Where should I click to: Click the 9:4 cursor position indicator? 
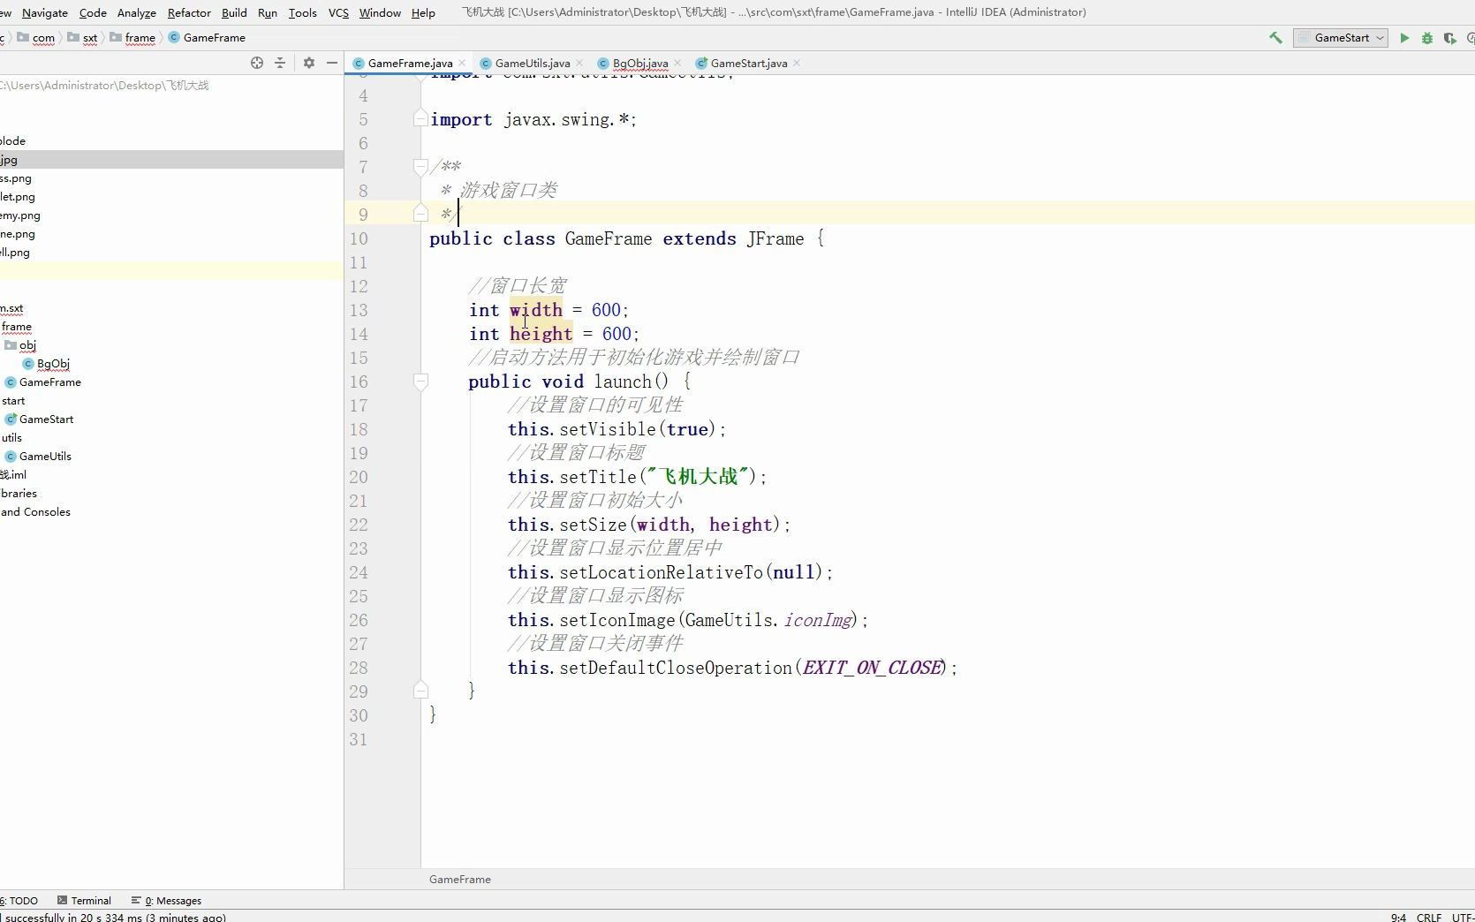pyautogui.click(x=1398, y=918)
